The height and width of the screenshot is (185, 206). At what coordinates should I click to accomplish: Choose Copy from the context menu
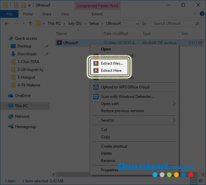134,137
